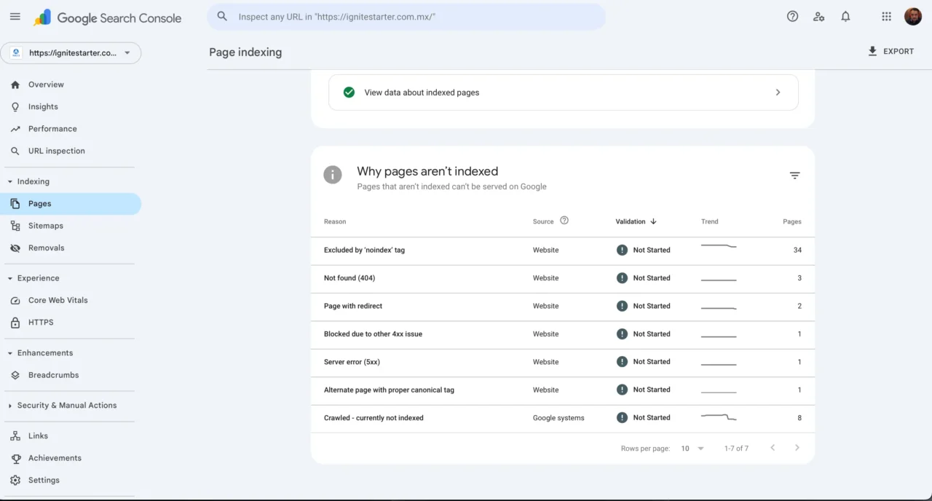Click the notifications bell icon
Image resolution: width=932 pixels, height=501 pixels.
click(845, 15)
